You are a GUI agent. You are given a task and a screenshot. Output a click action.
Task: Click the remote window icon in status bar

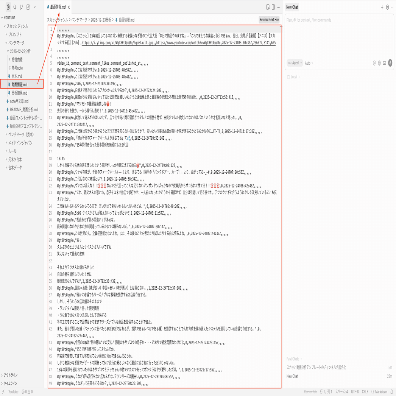(3, 392)
